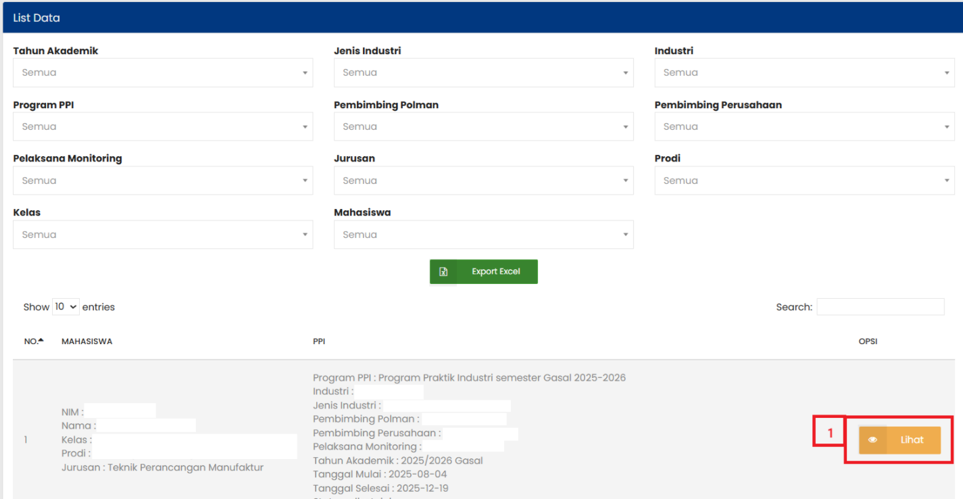The image size is (963, 499).
Task: Click the eye icon beside Lihat
Action: coord(872,440)
